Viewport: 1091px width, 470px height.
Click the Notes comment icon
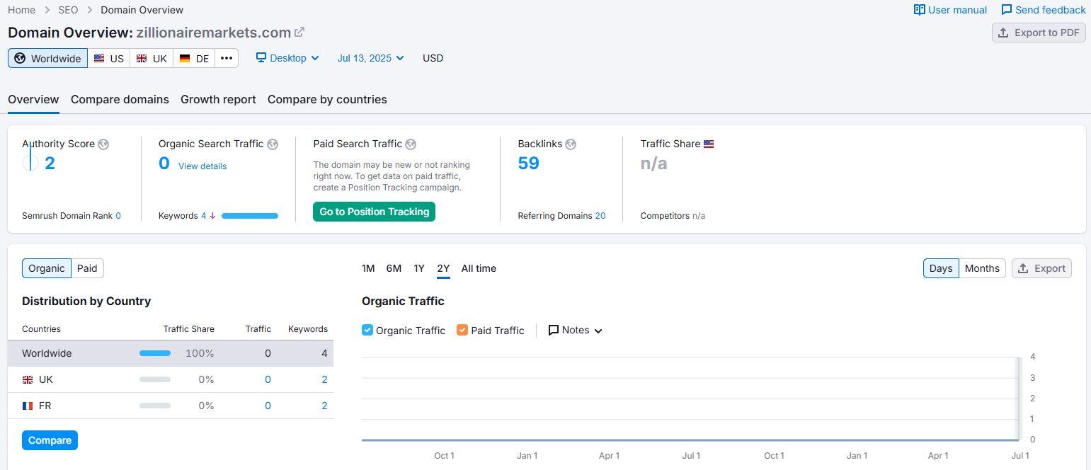pyautogui.click(x=554, y=330)
